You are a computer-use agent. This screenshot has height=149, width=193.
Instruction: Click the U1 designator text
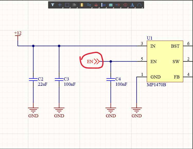click(150, 38)
